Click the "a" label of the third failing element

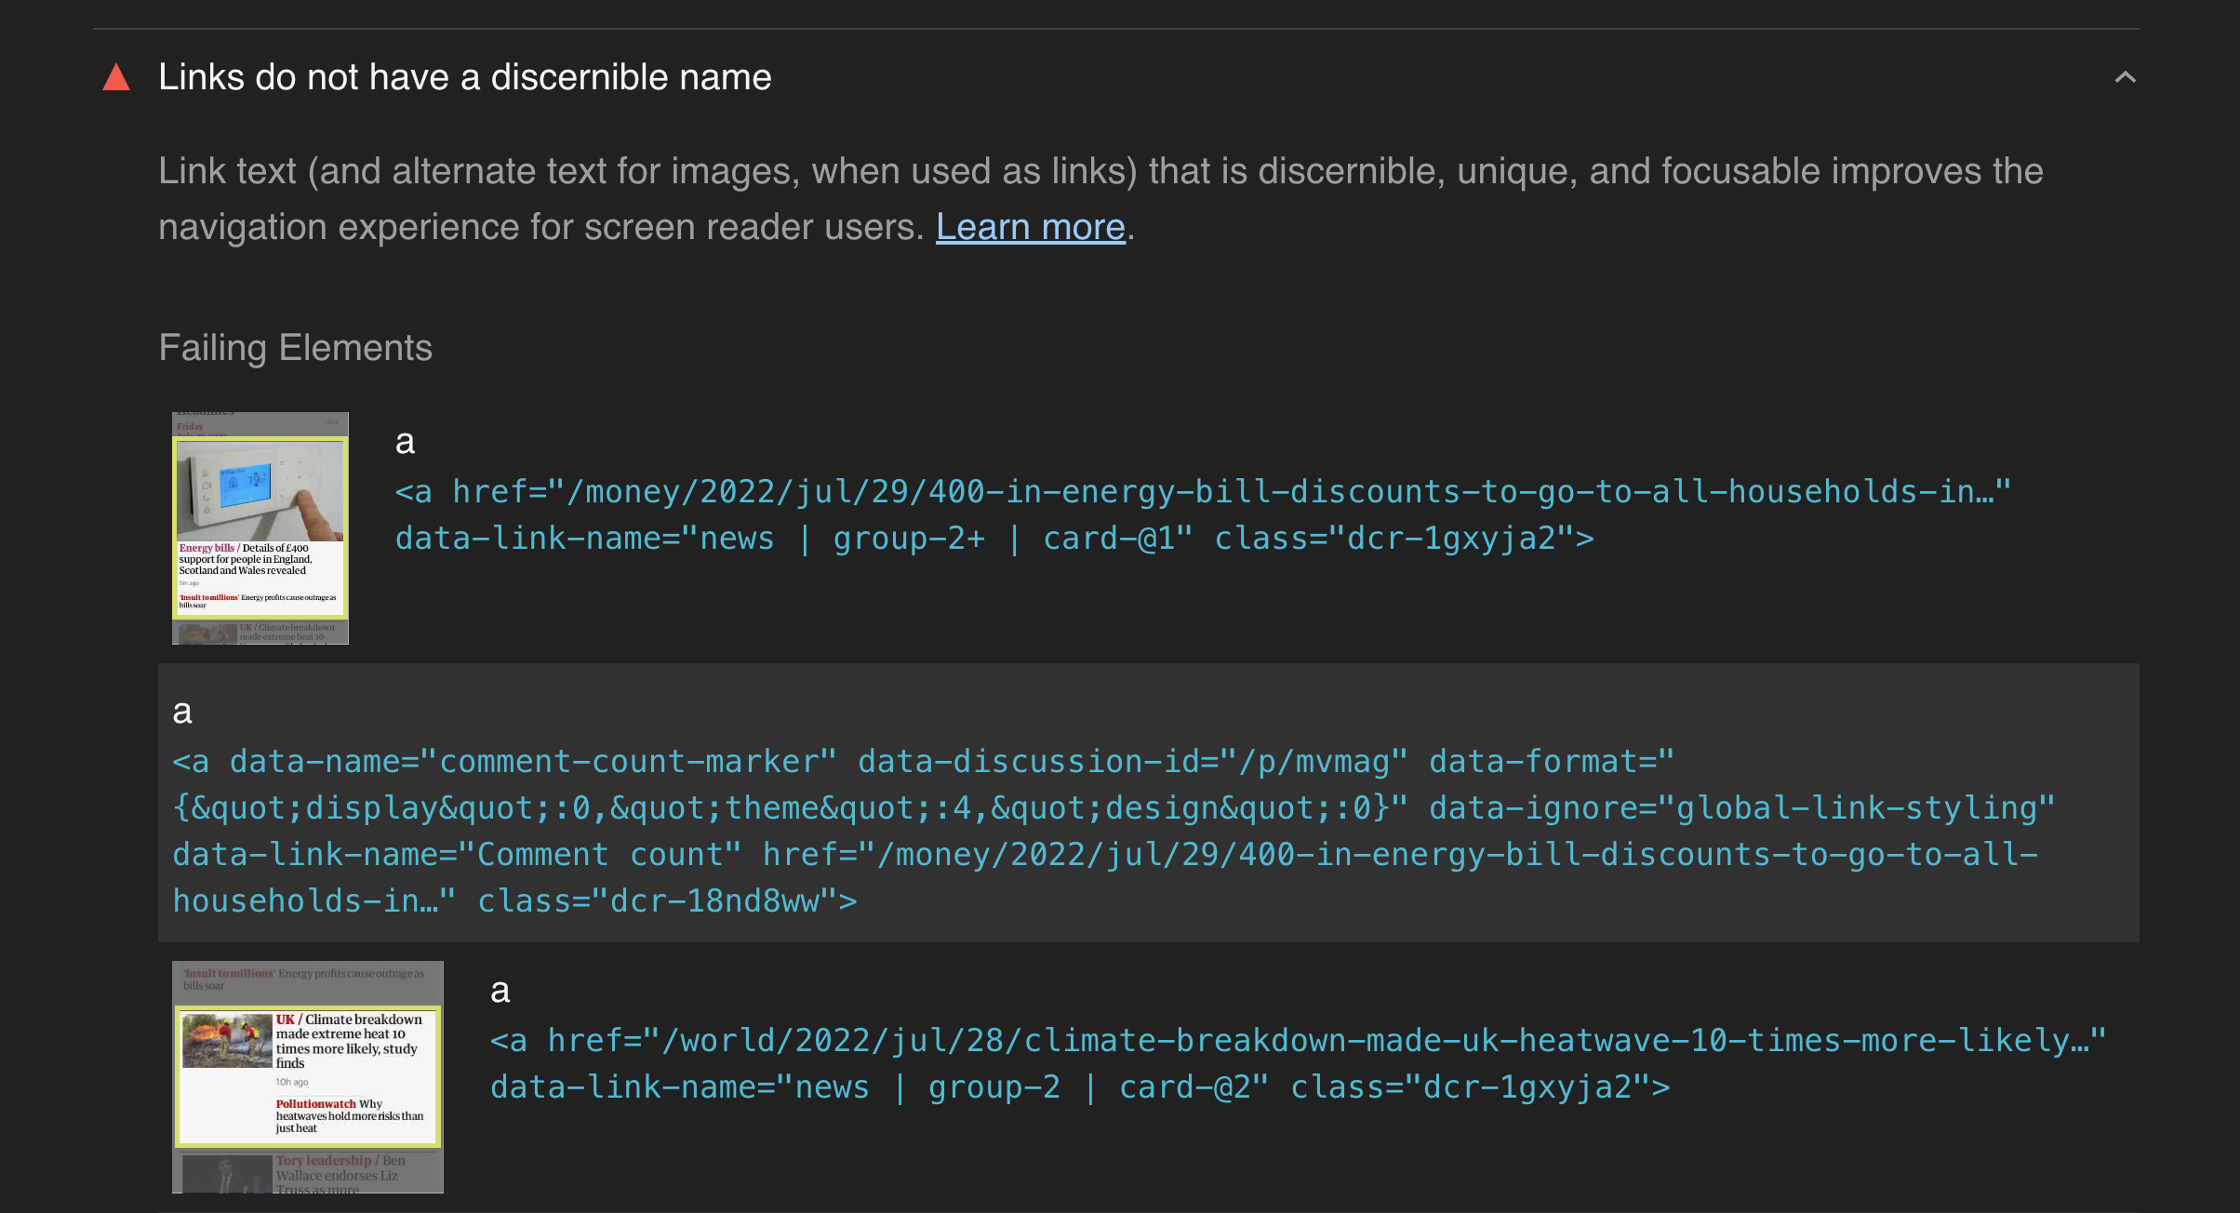(501, 991)
